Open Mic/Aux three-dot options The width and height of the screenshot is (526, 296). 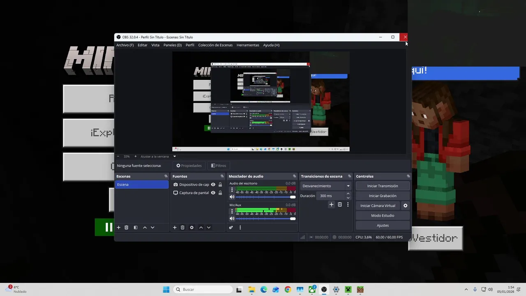pyautogui.click(x=232, y=211)
